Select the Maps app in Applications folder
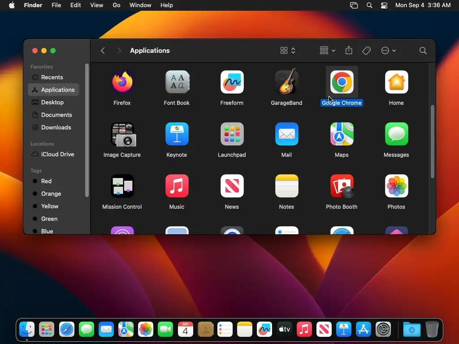 tap(342, 134)
